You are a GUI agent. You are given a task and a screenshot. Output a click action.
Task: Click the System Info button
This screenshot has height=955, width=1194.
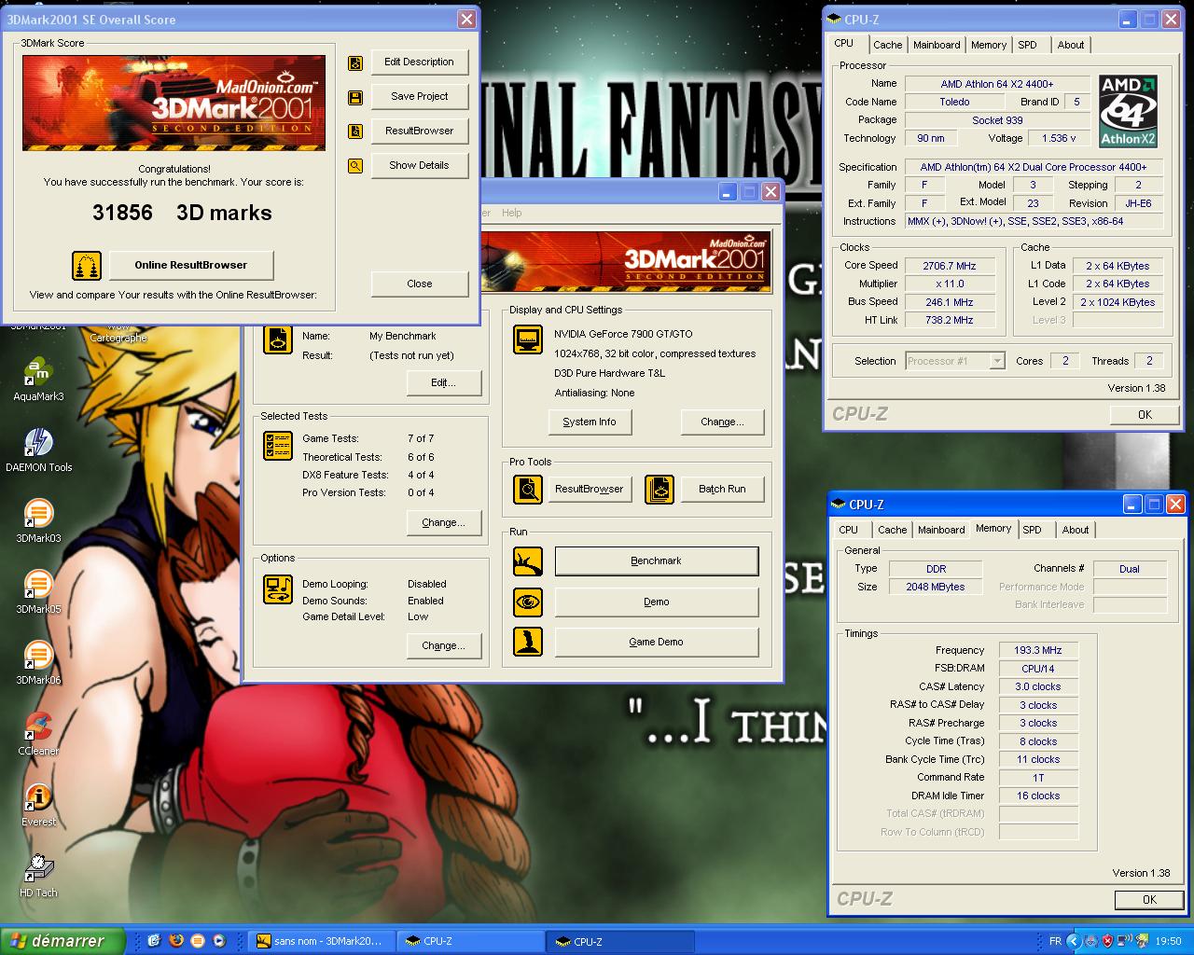click(590, 422)
